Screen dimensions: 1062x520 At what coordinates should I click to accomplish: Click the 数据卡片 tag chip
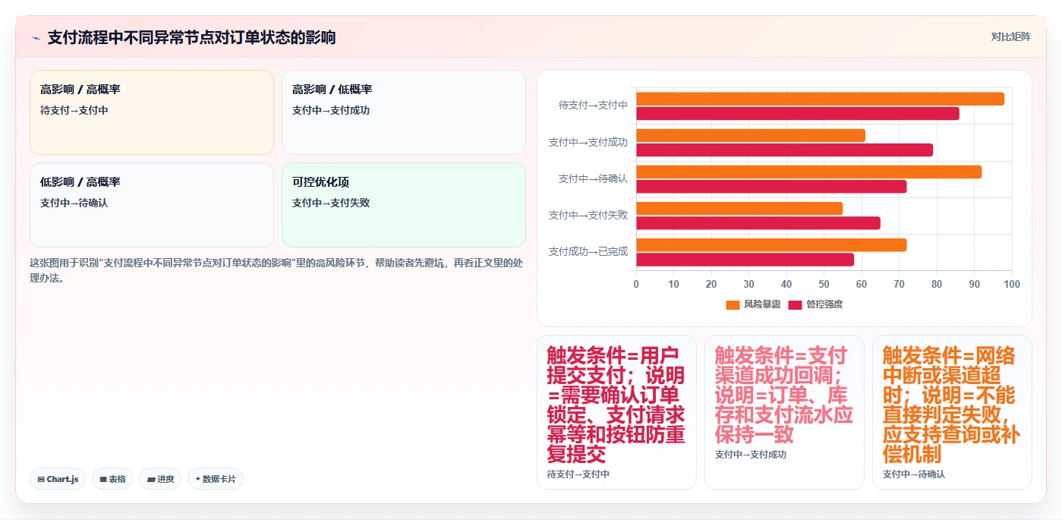pos(216,479)
